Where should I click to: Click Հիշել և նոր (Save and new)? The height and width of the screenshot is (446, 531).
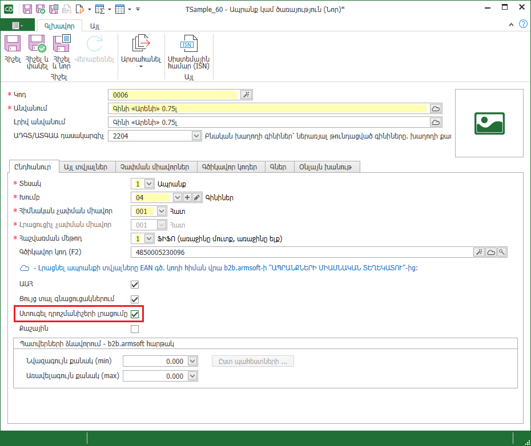61,50
